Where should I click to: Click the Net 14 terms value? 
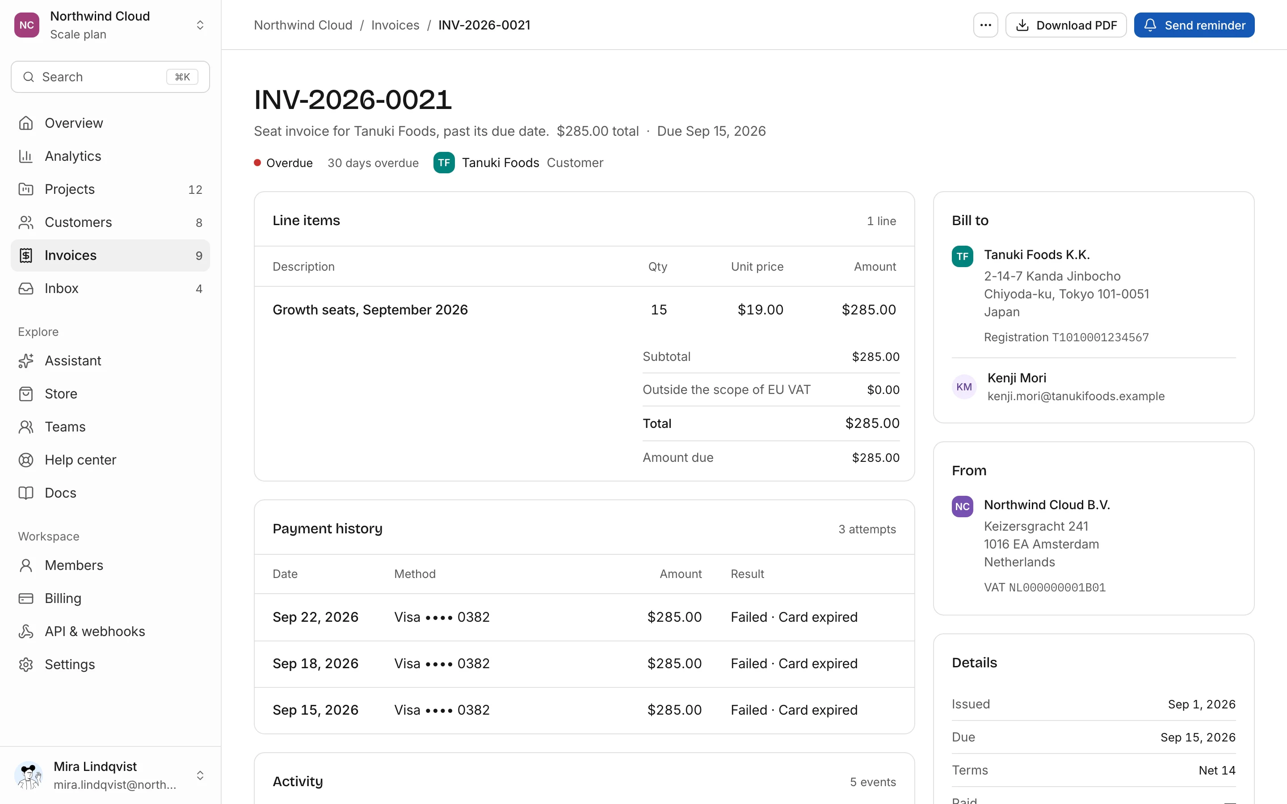(x=1217, y=770)
